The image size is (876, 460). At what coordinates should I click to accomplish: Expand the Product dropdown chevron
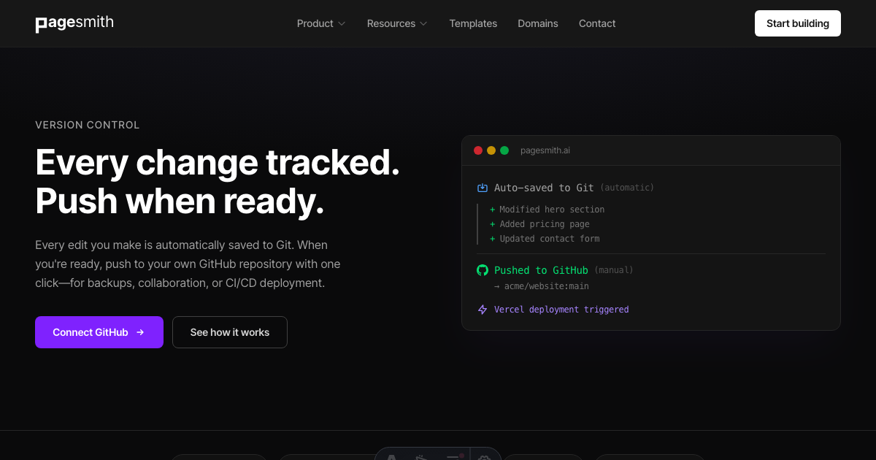pyautogui.click(x=341, y=24)
